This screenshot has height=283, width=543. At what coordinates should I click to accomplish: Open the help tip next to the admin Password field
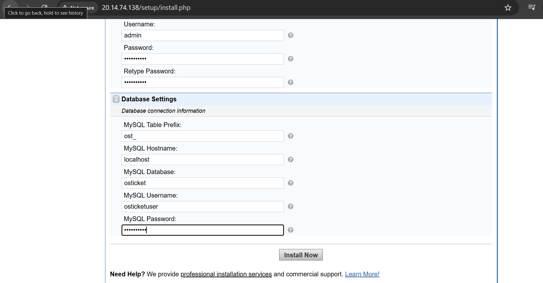pos(290,59)
